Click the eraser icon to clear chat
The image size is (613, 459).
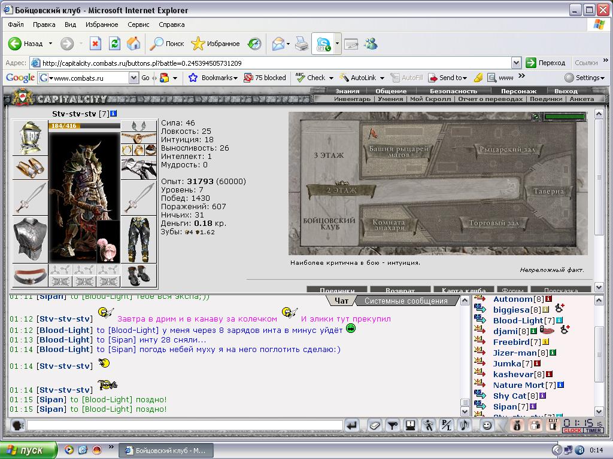(375, 425)
